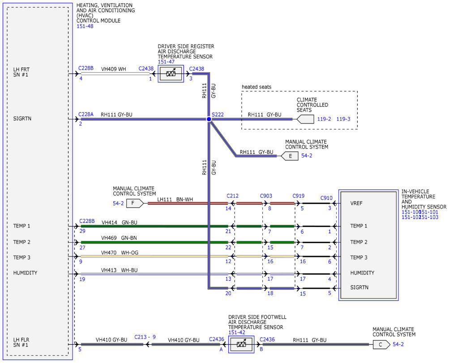Open 54-2 link next to connector E
The width and height of the screenshot is (470, 363).
coord(307,156)
